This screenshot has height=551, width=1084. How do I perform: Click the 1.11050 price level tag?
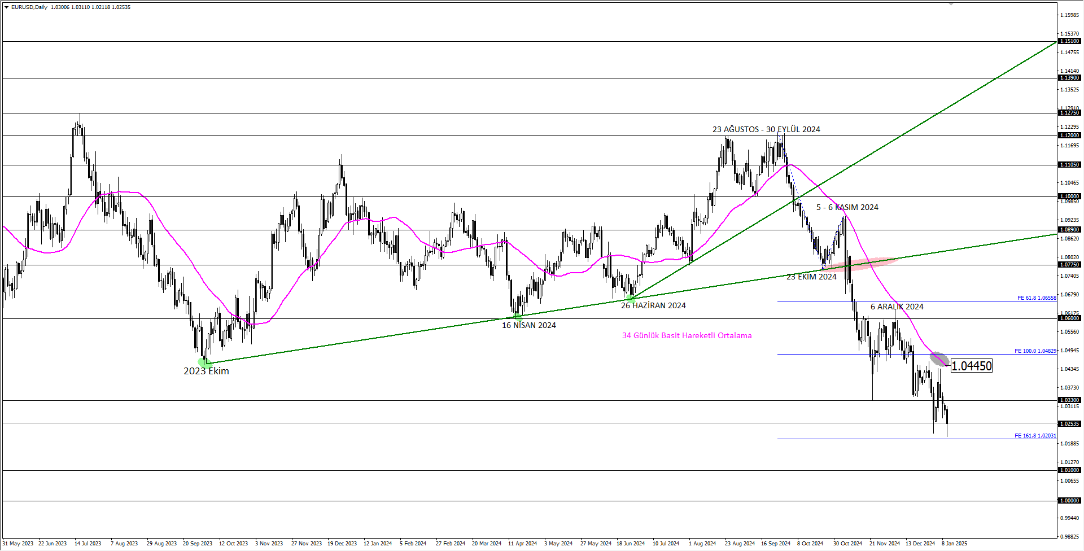pos(1069,165)
